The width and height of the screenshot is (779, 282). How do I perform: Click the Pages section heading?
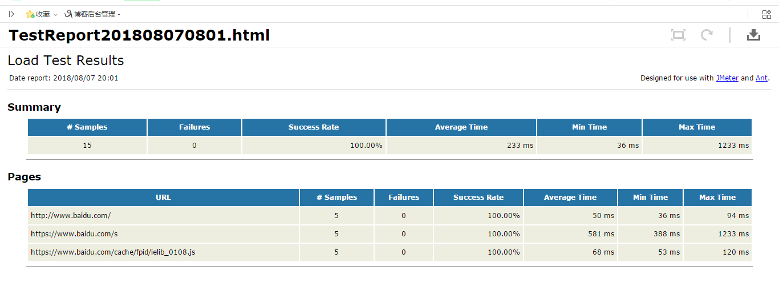[x=25, y=177]
